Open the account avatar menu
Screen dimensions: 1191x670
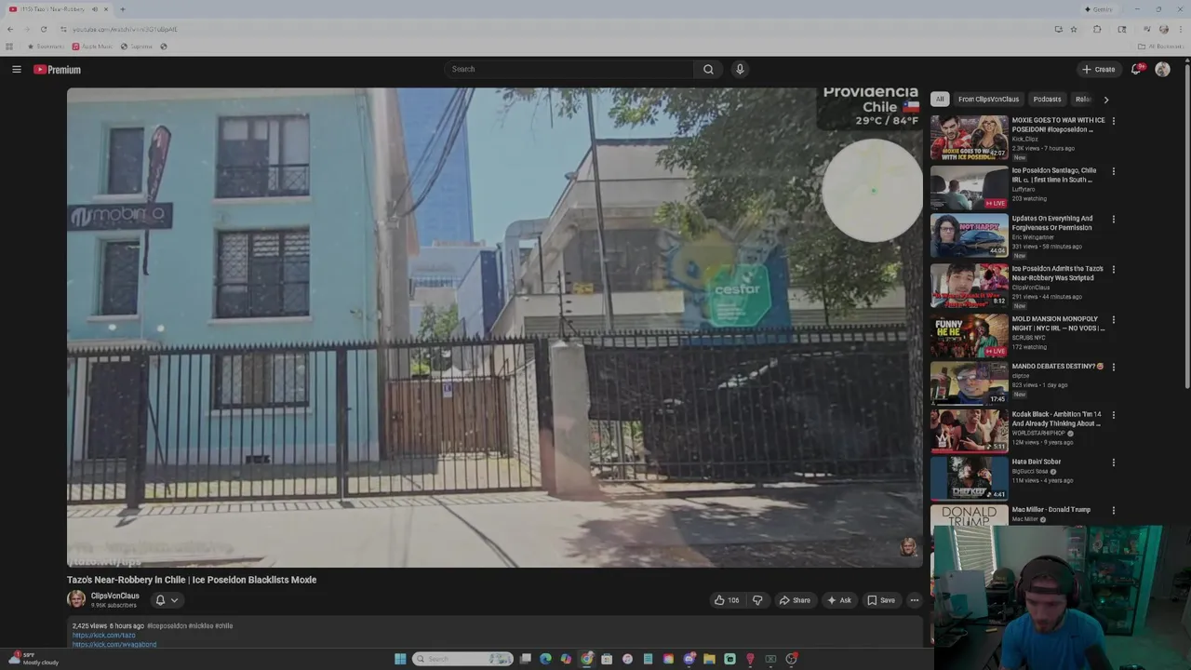coord(1162,69)
